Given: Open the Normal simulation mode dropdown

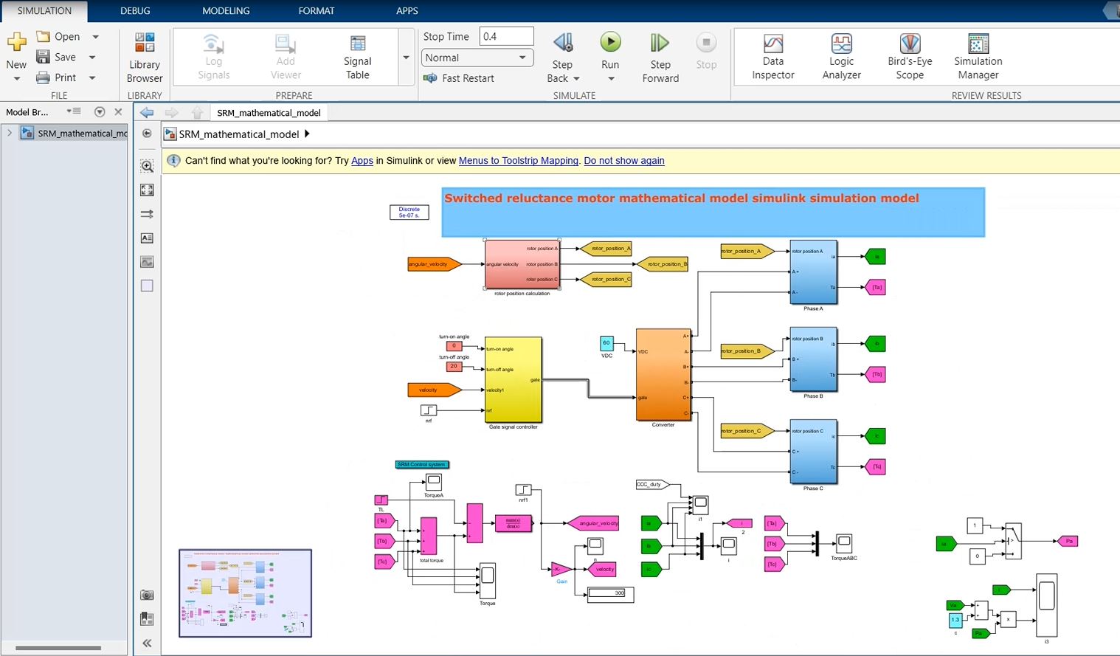Looking at the screenshot, I should click(x=477, y=58).
